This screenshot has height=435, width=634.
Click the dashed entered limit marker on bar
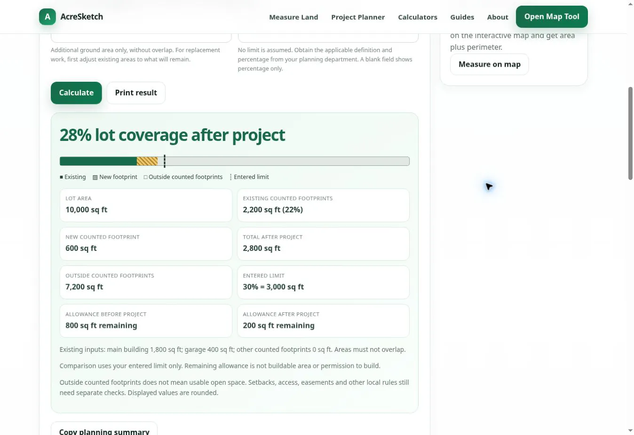coord(165,161)
